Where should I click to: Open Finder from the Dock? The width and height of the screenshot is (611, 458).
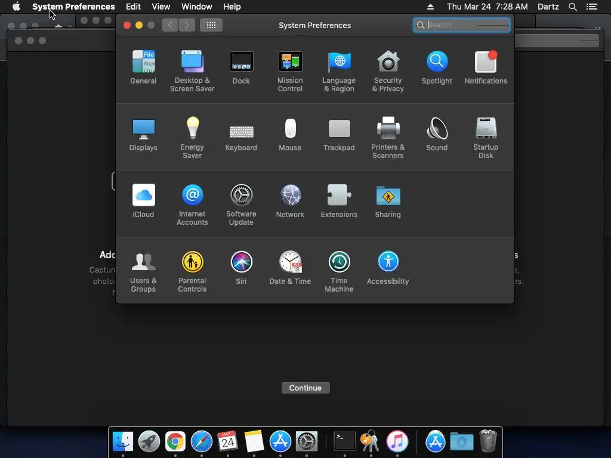123,442
